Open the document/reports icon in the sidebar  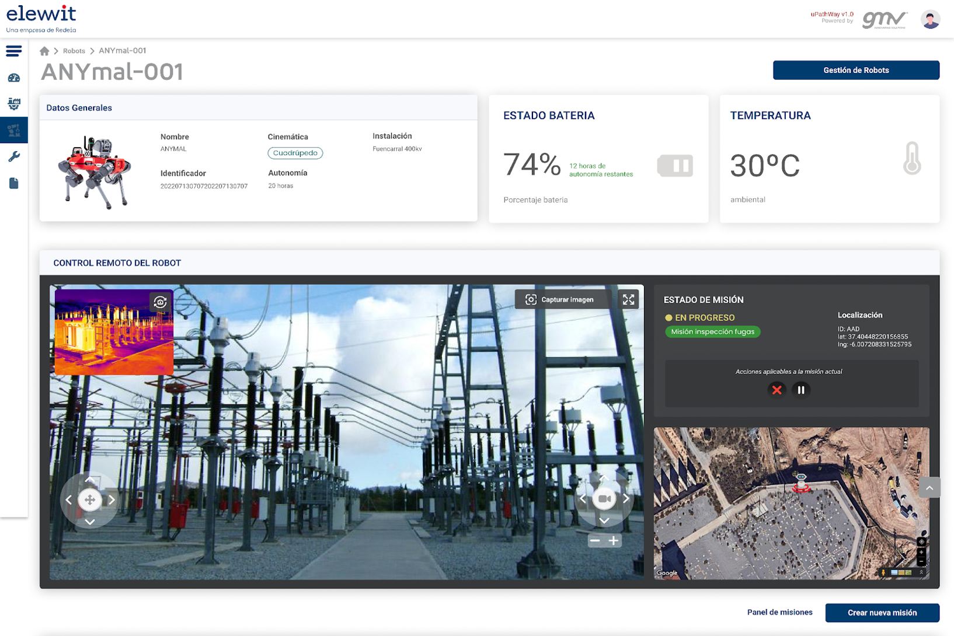coord(13,183)
